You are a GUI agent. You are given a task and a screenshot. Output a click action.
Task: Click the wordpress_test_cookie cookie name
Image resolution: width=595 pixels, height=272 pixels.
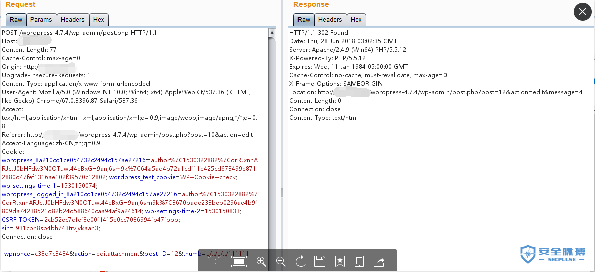coord(142,177)
